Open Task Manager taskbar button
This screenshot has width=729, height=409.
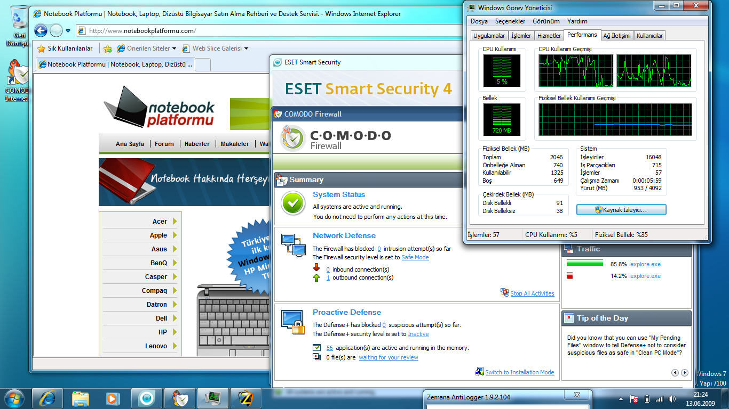click(212, 398)
